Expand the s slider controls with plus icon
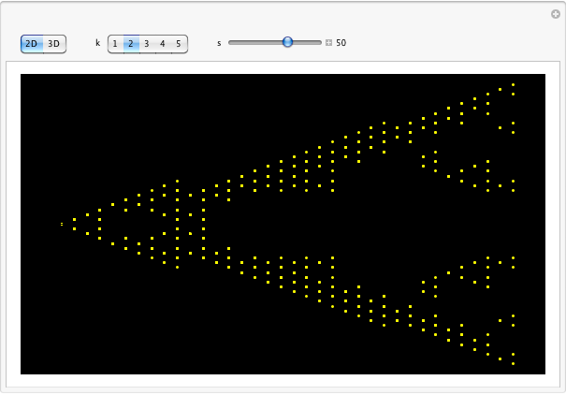Image resolution: width=566 pixels, height=395 pixels. 328,42
